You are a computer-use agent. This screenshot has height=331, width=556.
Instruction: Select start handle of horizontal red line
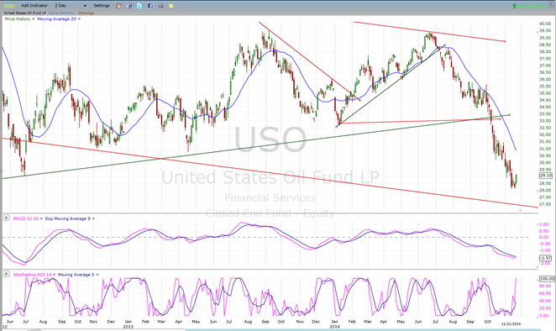point(339,123)
